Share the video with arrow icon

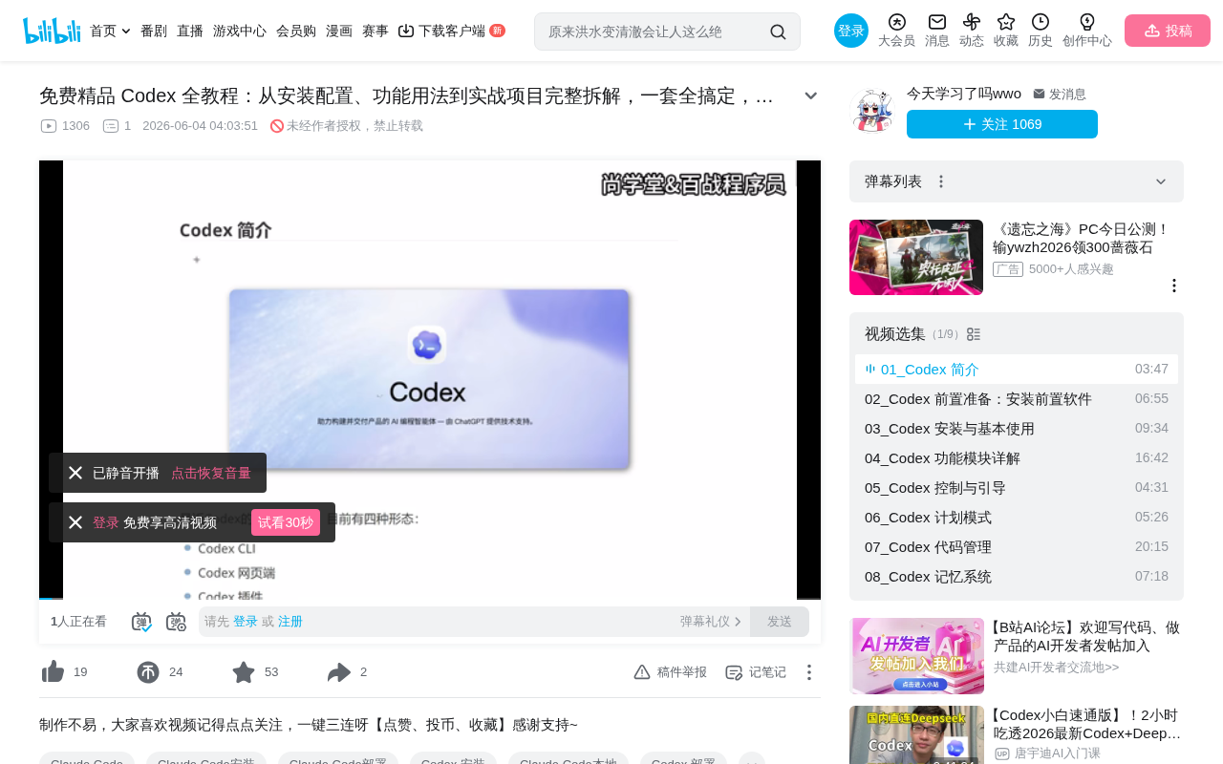339,672
